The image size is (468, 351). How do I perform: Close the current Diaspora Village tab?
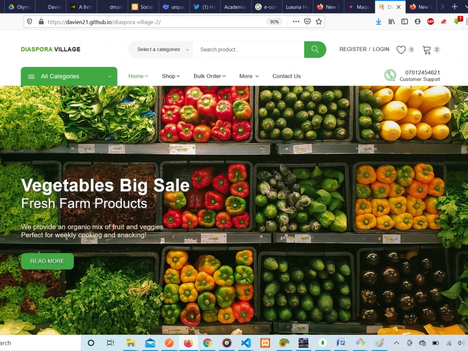398,7
